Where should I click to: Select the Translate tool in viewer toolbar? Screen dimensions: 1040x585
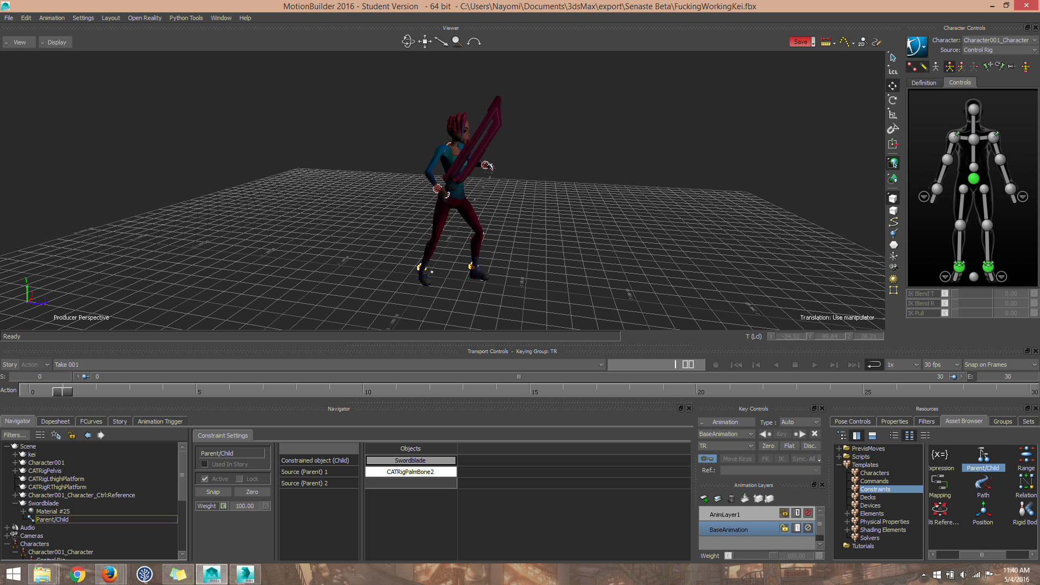[x=893, y=86]
